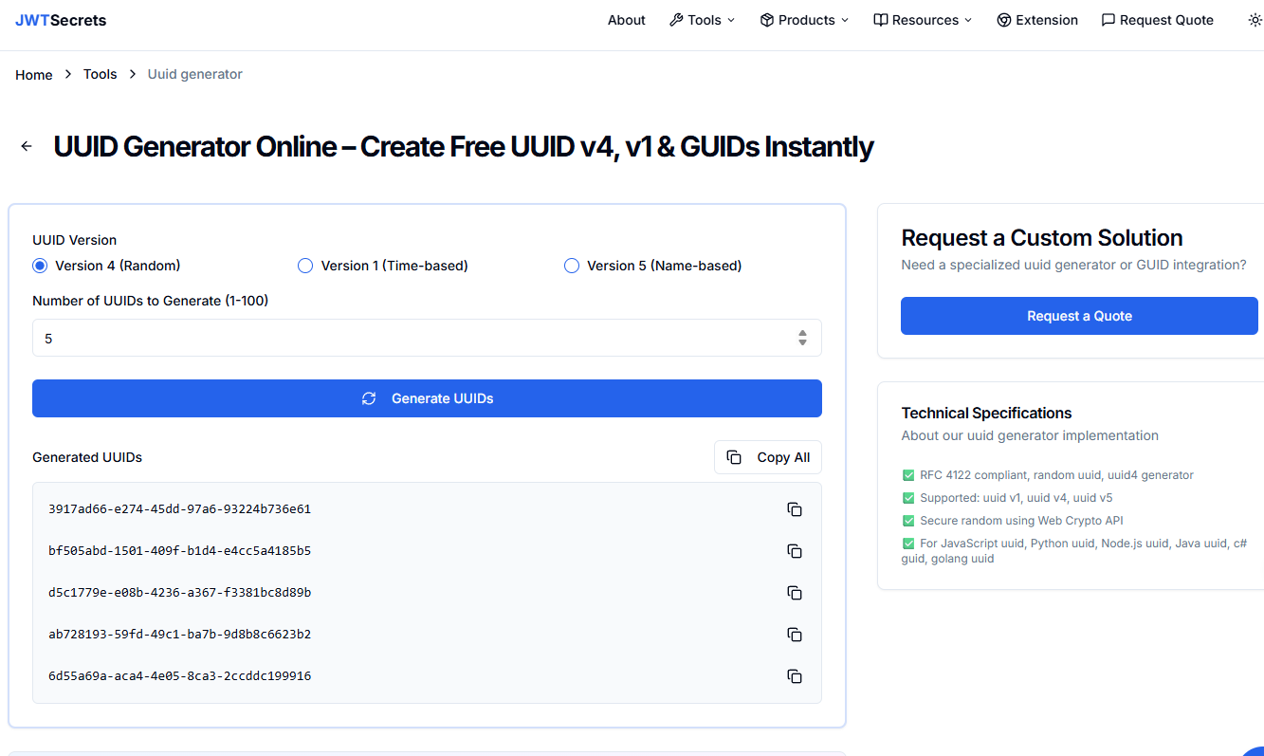The image size is (1264, 756).
Task: Go to Home breadcrumb
Action: tap(34, 75)
